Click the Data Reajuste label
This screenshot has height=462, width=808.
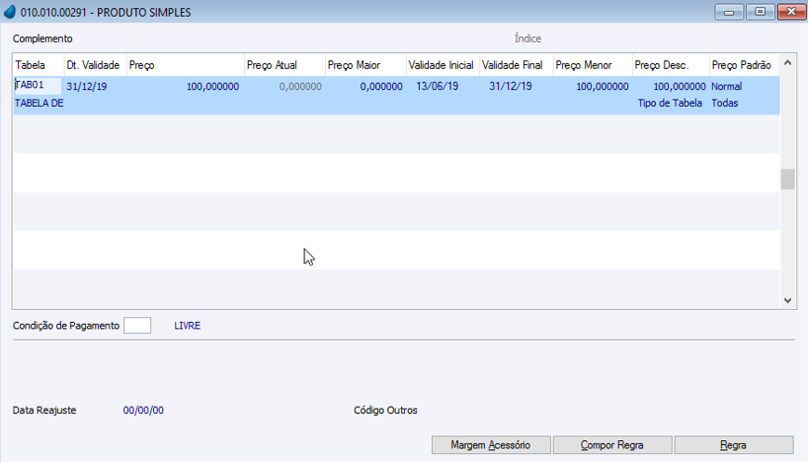click(44, 411)
